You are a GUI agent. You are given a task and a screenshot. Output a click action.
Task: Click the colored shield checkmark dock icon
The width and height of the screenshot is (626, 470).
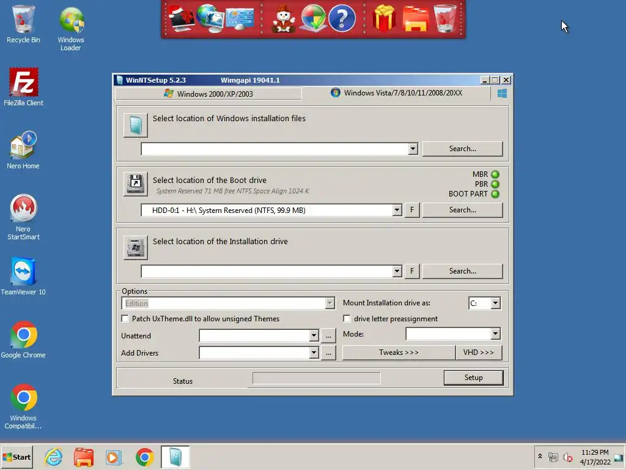[x=314, y=18]
